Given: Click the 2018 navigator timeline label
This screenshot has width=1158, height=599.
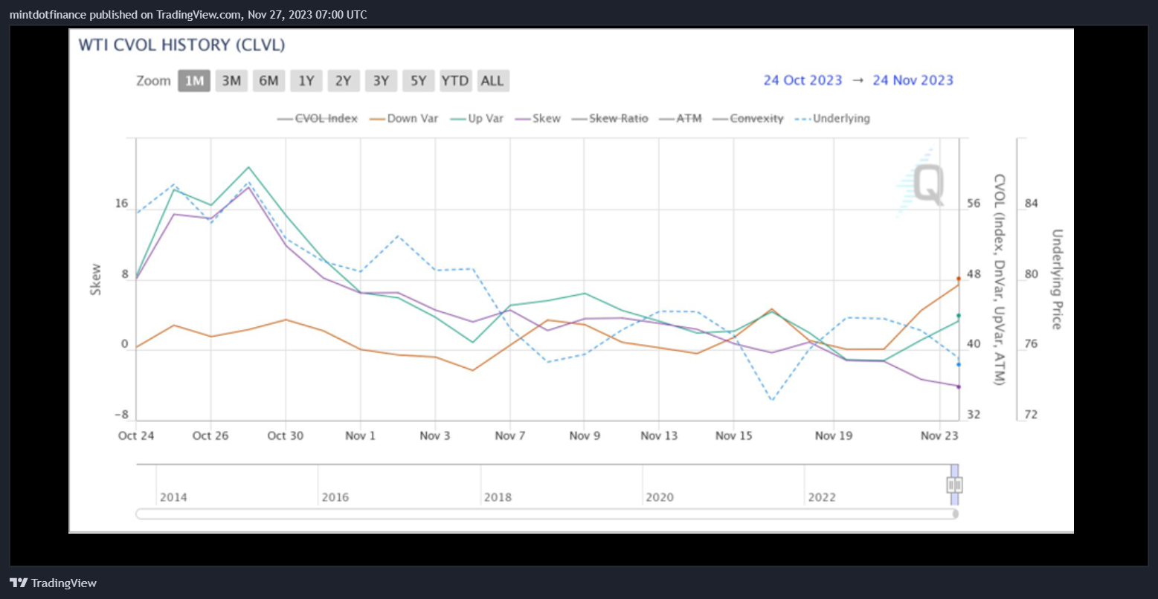Looking at the screenshot, I should click(498, 497).
